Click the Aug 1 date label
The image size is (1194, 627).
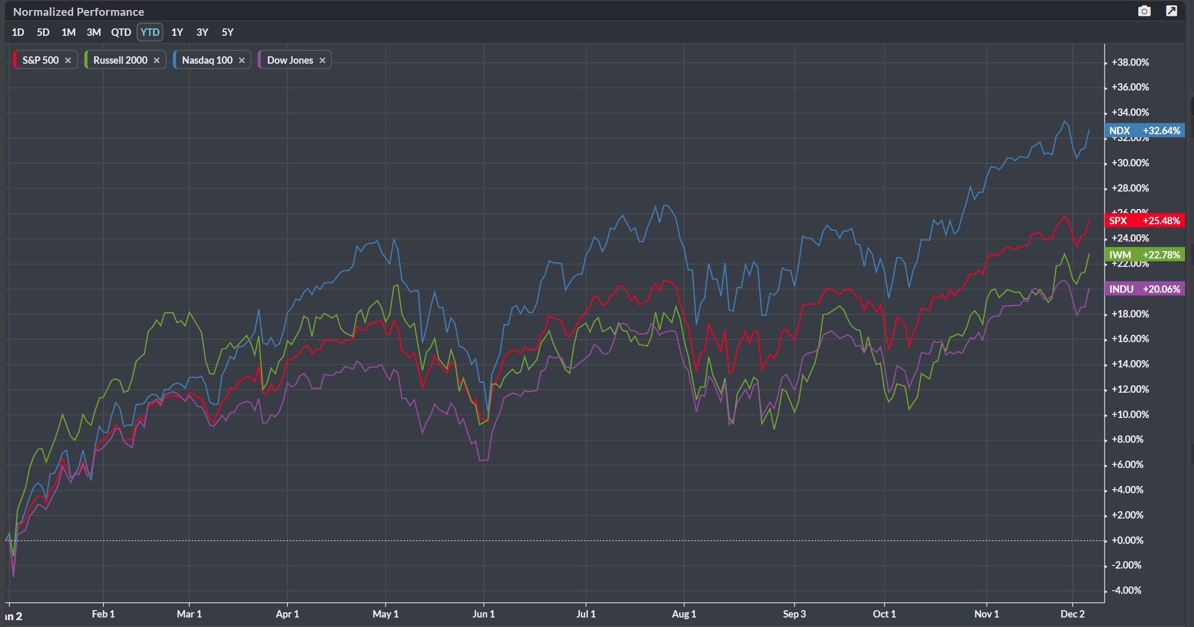pos(684,614)
